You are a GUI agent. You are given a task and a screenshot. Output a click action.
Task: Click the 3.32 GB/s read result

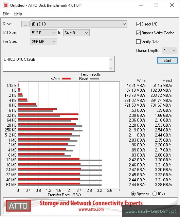tap(163, 175)
